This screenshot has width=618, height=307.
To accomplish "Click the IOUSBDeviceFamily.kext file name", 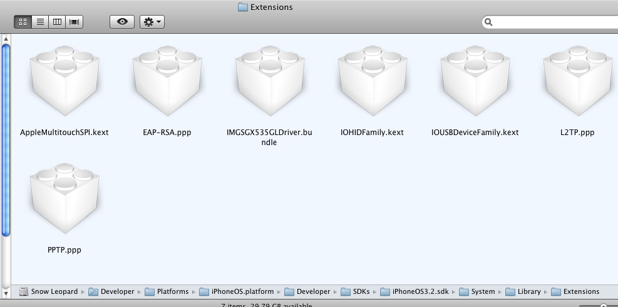I will 475,133.
